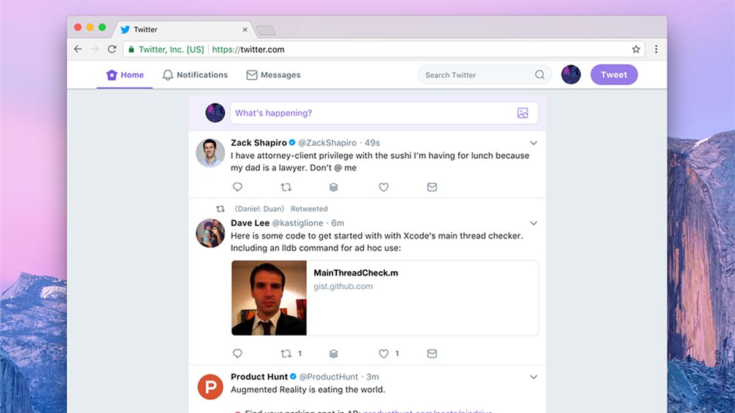
Task: Reply to Dave Lee's tweet
Action: (x=238, y=354)
